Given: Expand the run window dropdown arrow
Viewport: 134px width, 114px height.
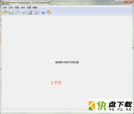Looking at the screenshot, I should tap(39, 12).
